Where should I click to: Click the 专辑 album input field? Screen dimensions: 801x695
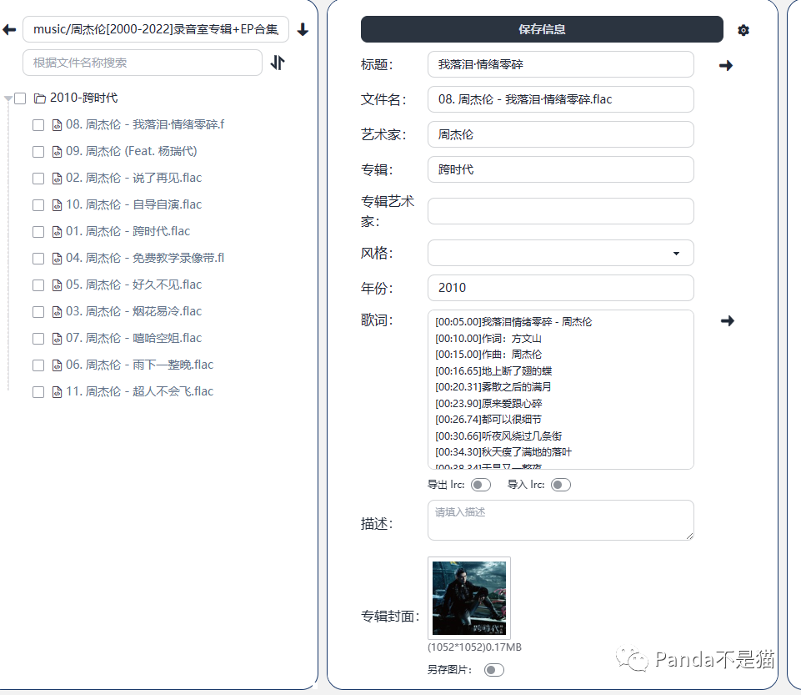coord(560,169)
